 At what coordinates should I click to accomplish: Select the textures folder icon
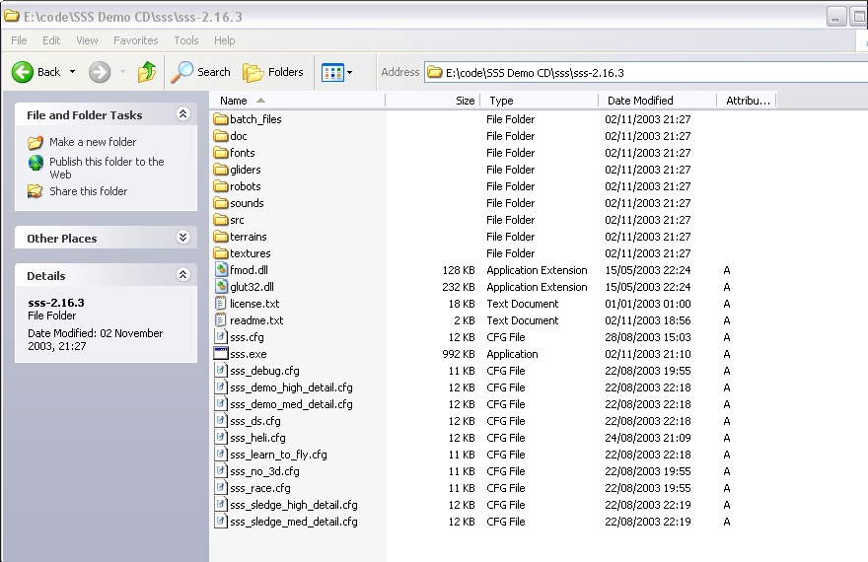point(221,253)
